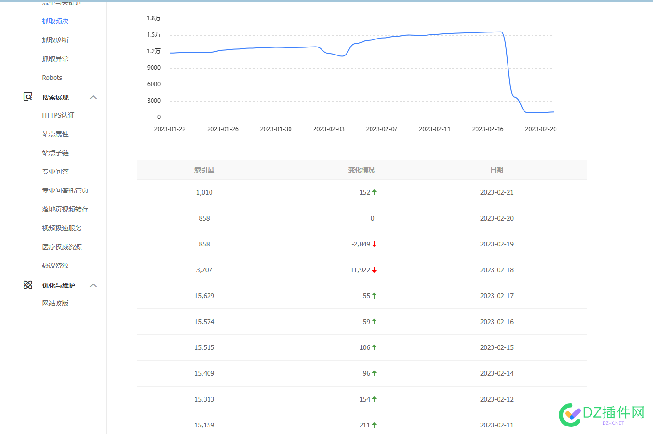Open 网站改版 in the sidebar
This screenshot has height=434, width=653.
55,303
